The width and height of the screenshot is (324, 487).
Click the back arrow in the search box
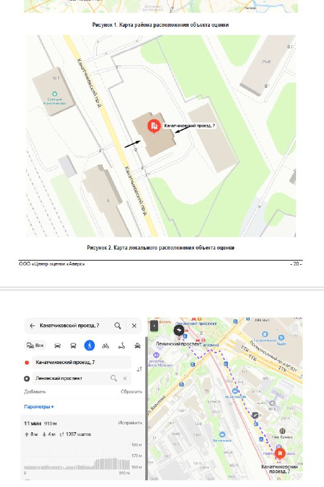[32, 326]
